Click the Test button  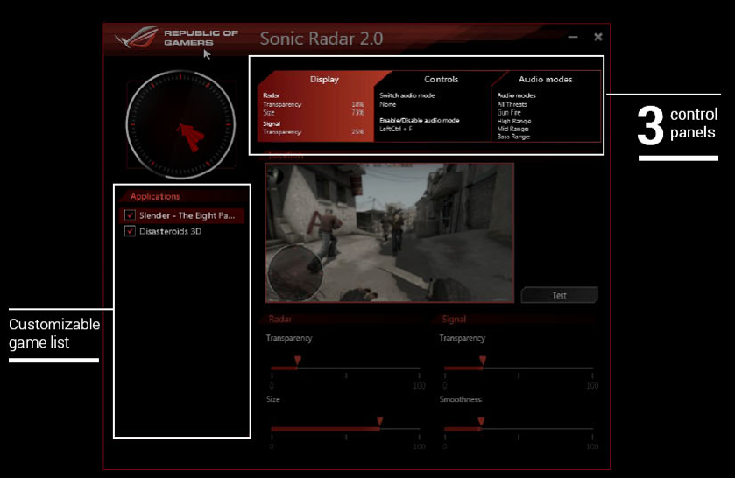click(x=559, y=295)
